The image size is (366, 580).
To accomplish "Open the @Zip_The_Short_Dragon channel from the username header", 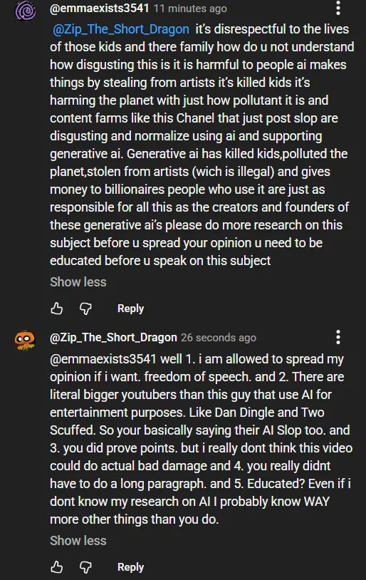I will [113, 337].
